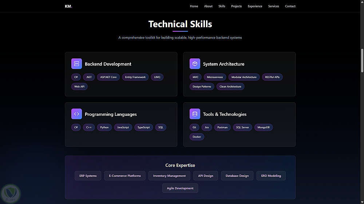The height and width of the screenshot is (204, 364).
Task: Click the MVC architecture tag
Action: click(x=195, y=77)
